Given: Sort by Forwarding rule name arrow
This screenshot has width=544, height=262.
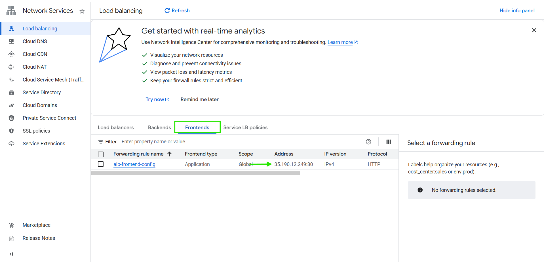Looking at the screenshot, I should [x=170, y=154].
